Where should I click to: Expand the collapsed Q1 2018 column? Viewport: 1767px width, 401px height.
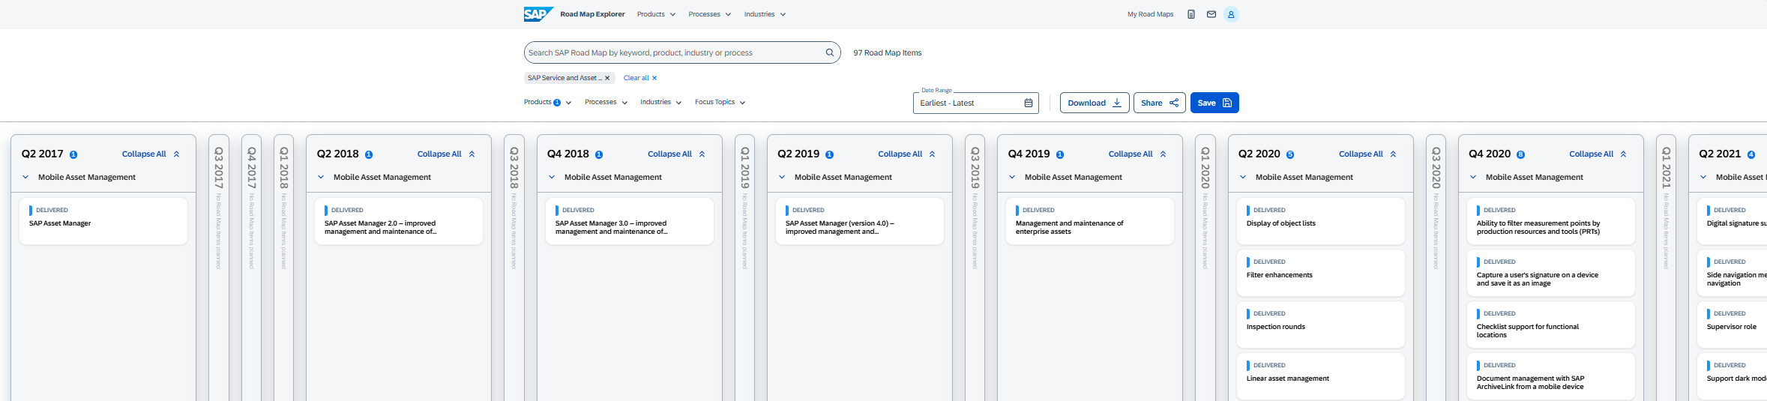283,268
